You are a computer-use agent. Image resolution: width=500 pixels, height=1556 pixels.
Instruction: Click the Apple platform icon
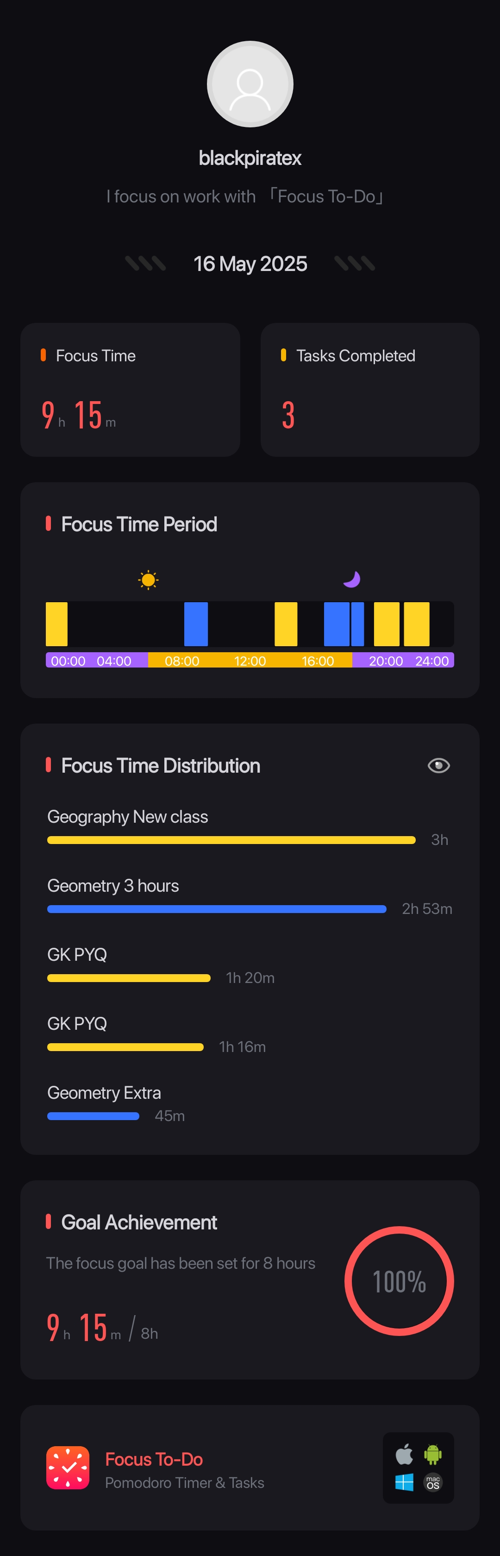(404, 1454)
